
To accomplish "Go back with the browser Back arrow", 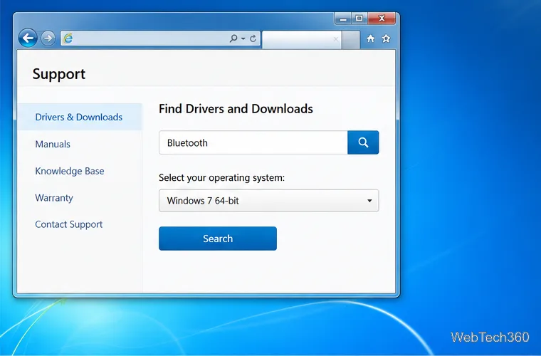I will (28, 38).
